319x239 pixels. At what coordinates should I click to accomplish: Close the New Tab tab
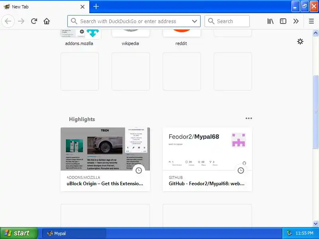pyautogui.click(x=83, y=7)
